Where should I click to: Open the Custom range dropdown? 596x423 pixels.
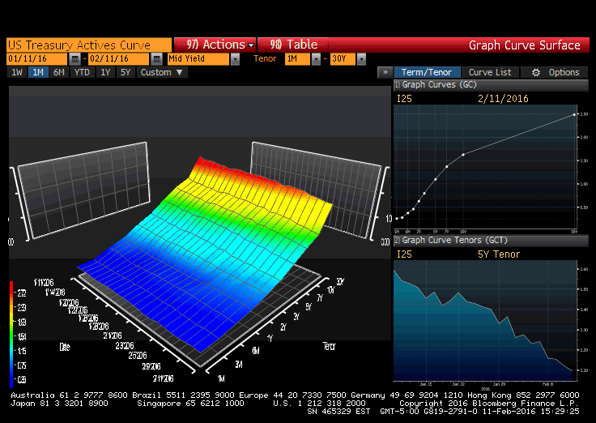coord(161,72)
